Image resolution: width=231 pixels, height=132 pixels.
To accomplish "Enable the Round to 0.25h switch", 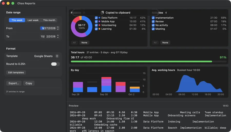I will 55,64.
